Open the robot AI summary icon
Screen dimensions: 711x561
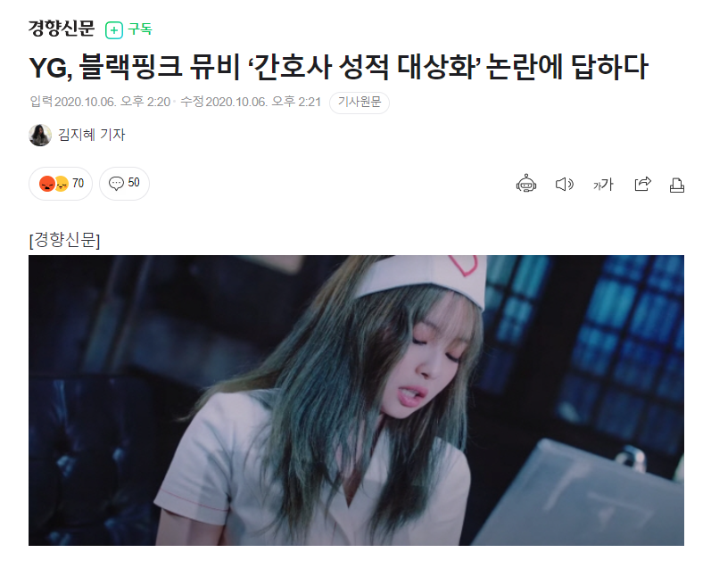pyautogui.click(x=526, y=184)
